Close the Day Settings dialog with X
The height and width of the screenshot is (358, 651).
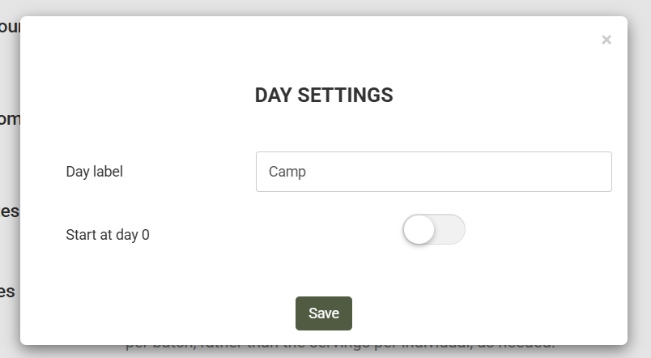point(606,40)
